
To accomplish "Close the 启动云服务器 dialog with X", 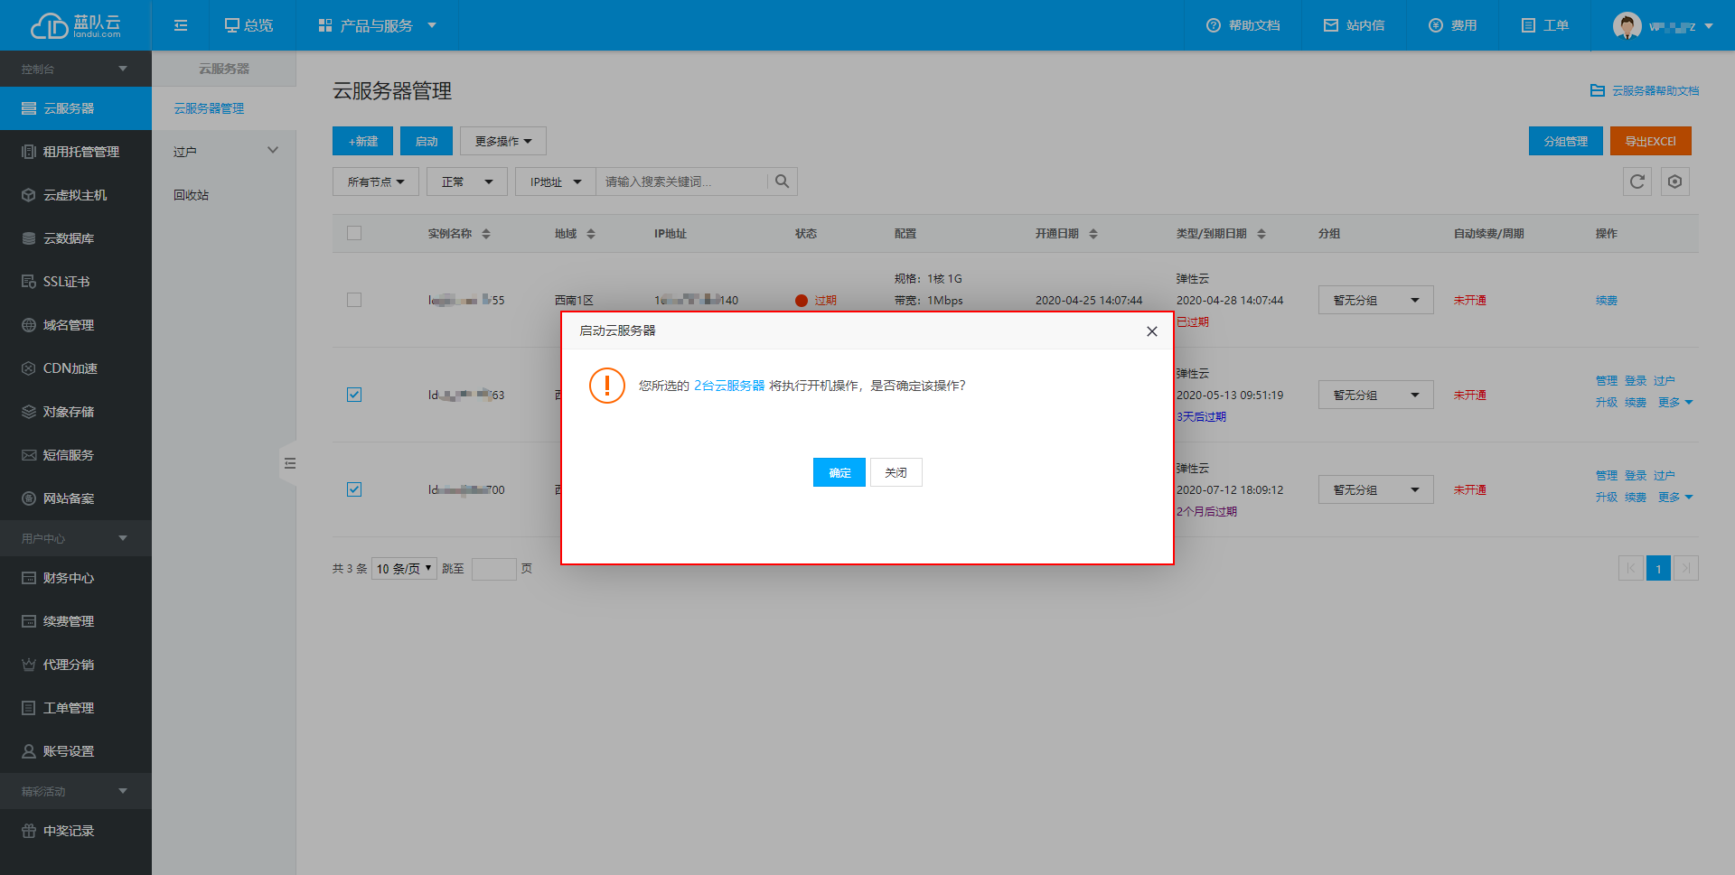I will [x=1151, y=331].
